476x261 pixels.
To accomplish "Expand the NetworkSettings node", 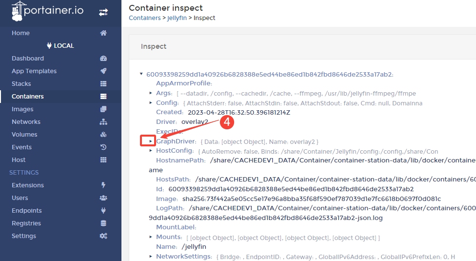I will pyautogui.click(x=151, y=257).
